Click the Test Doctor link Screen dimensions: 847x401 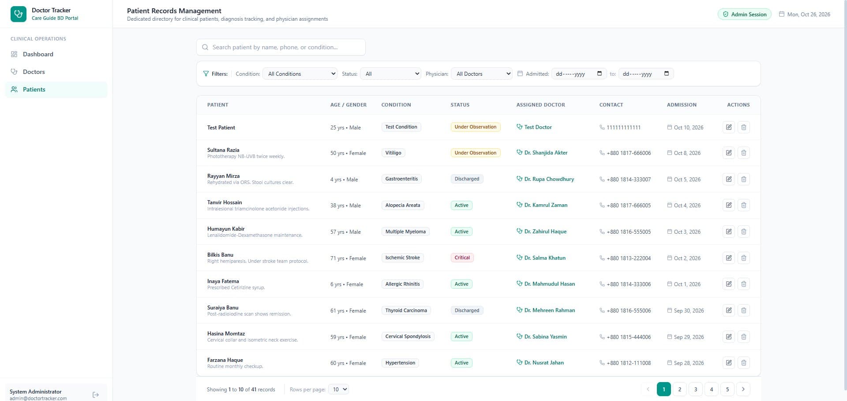(534, 127)
